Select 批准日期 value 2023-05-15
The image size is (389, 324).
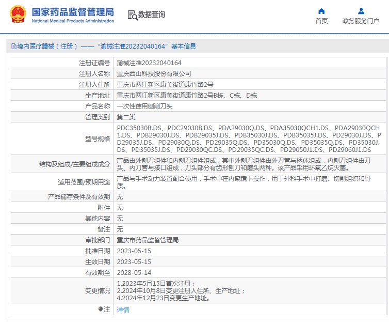click(x=134, y=251)
